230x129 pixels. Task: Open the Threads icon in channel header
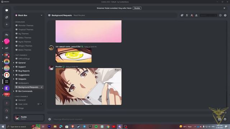[182, 15]
